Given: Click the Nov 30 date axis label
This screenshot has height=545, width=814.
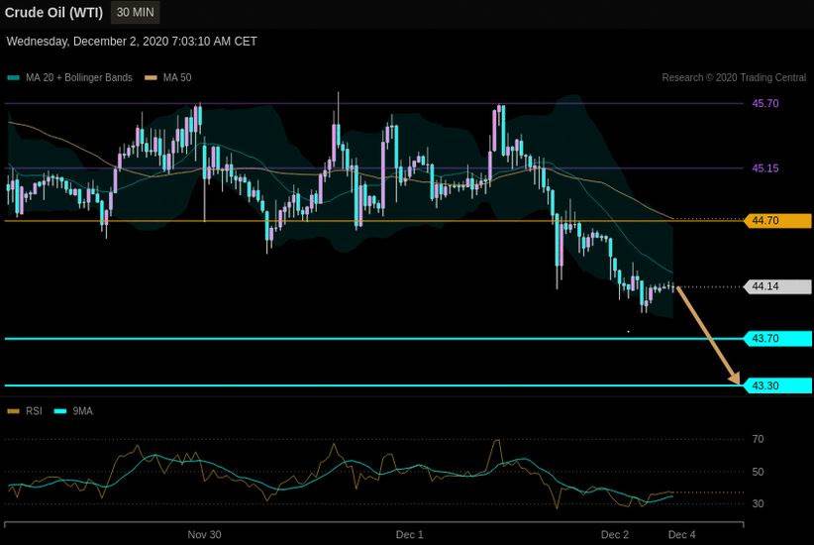Looking at the screenshot, I should tap(204, 535).
